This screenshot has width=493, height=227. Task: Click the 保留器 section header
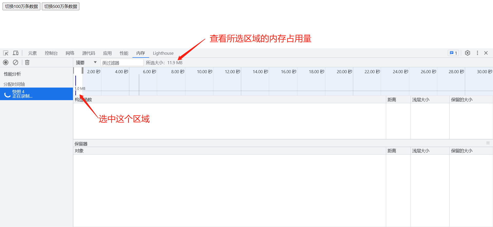(x=81, y=144)
